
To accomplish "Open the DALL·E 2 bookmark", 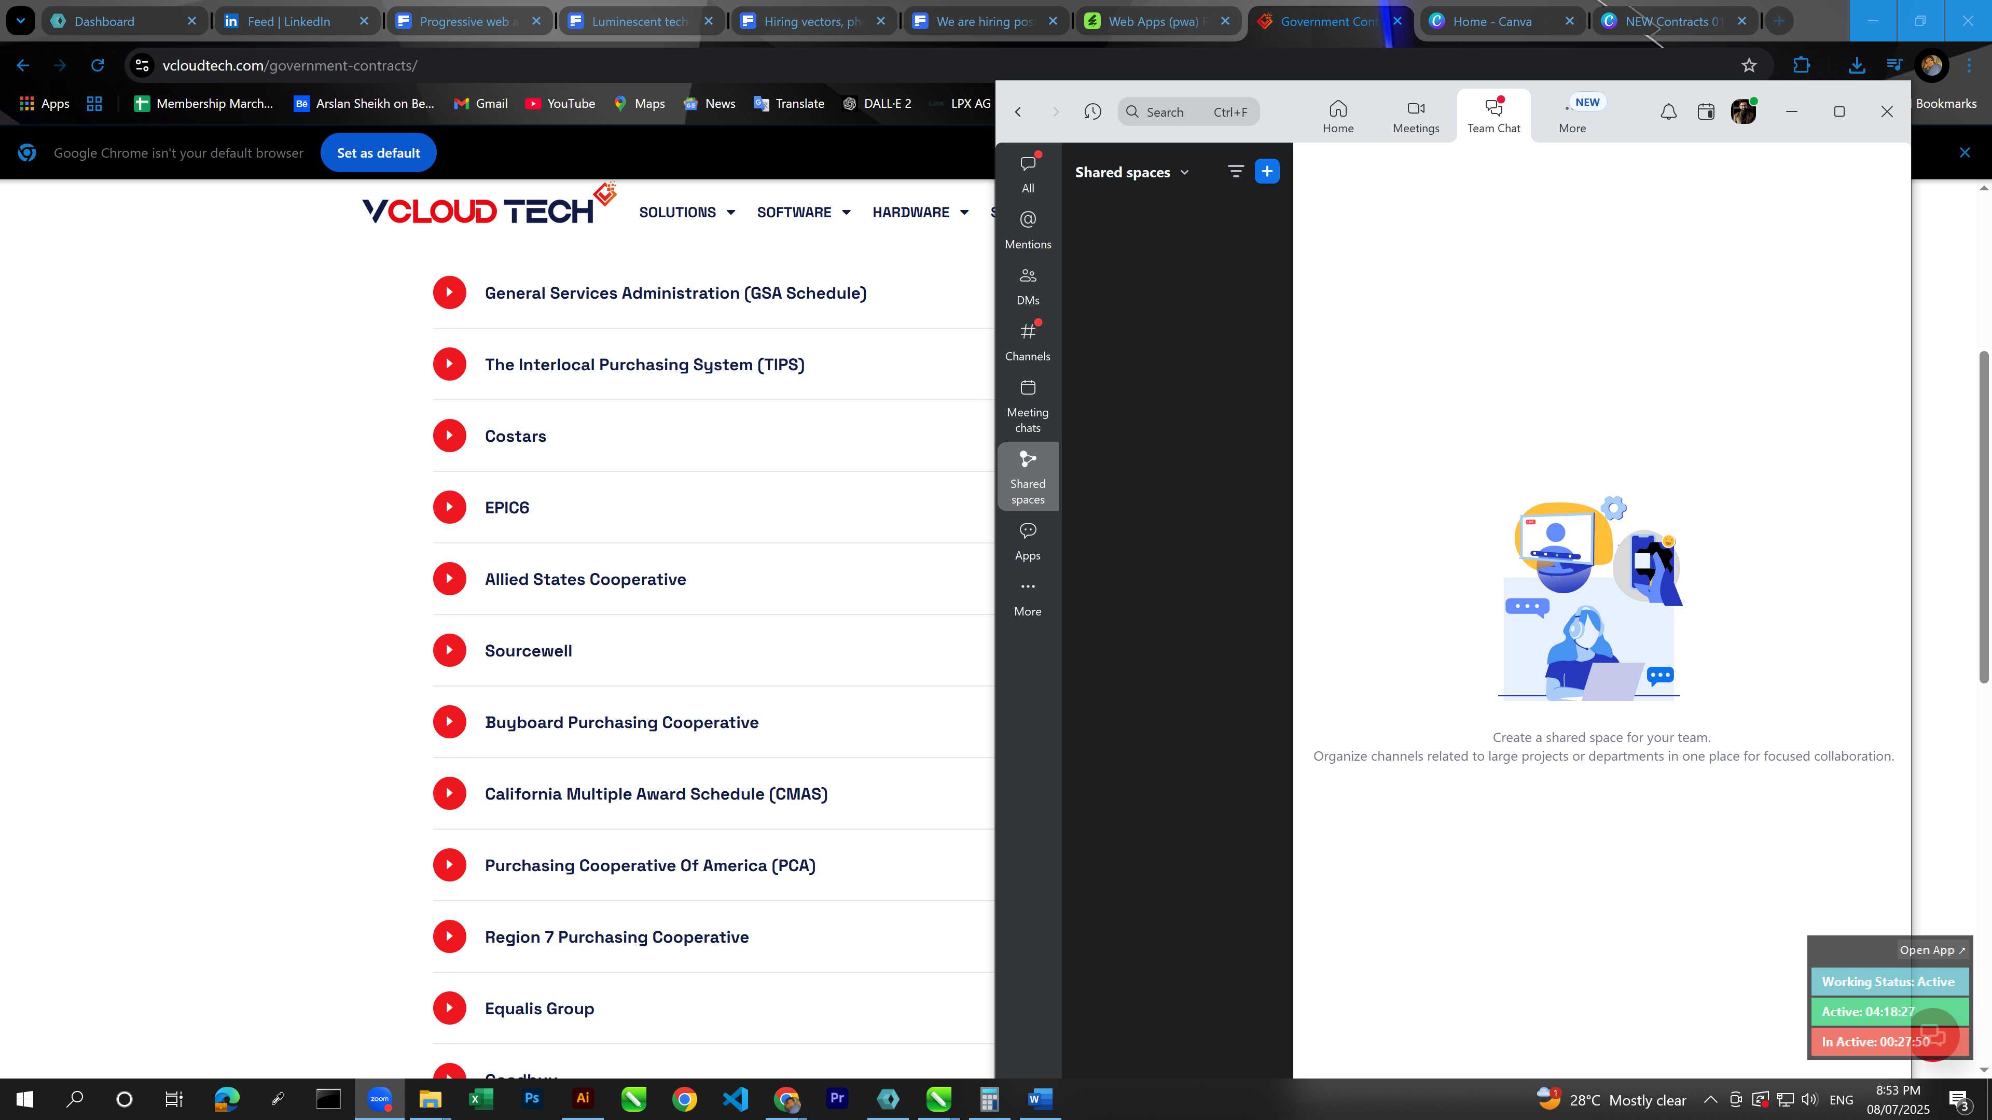I will click(877, 104).
